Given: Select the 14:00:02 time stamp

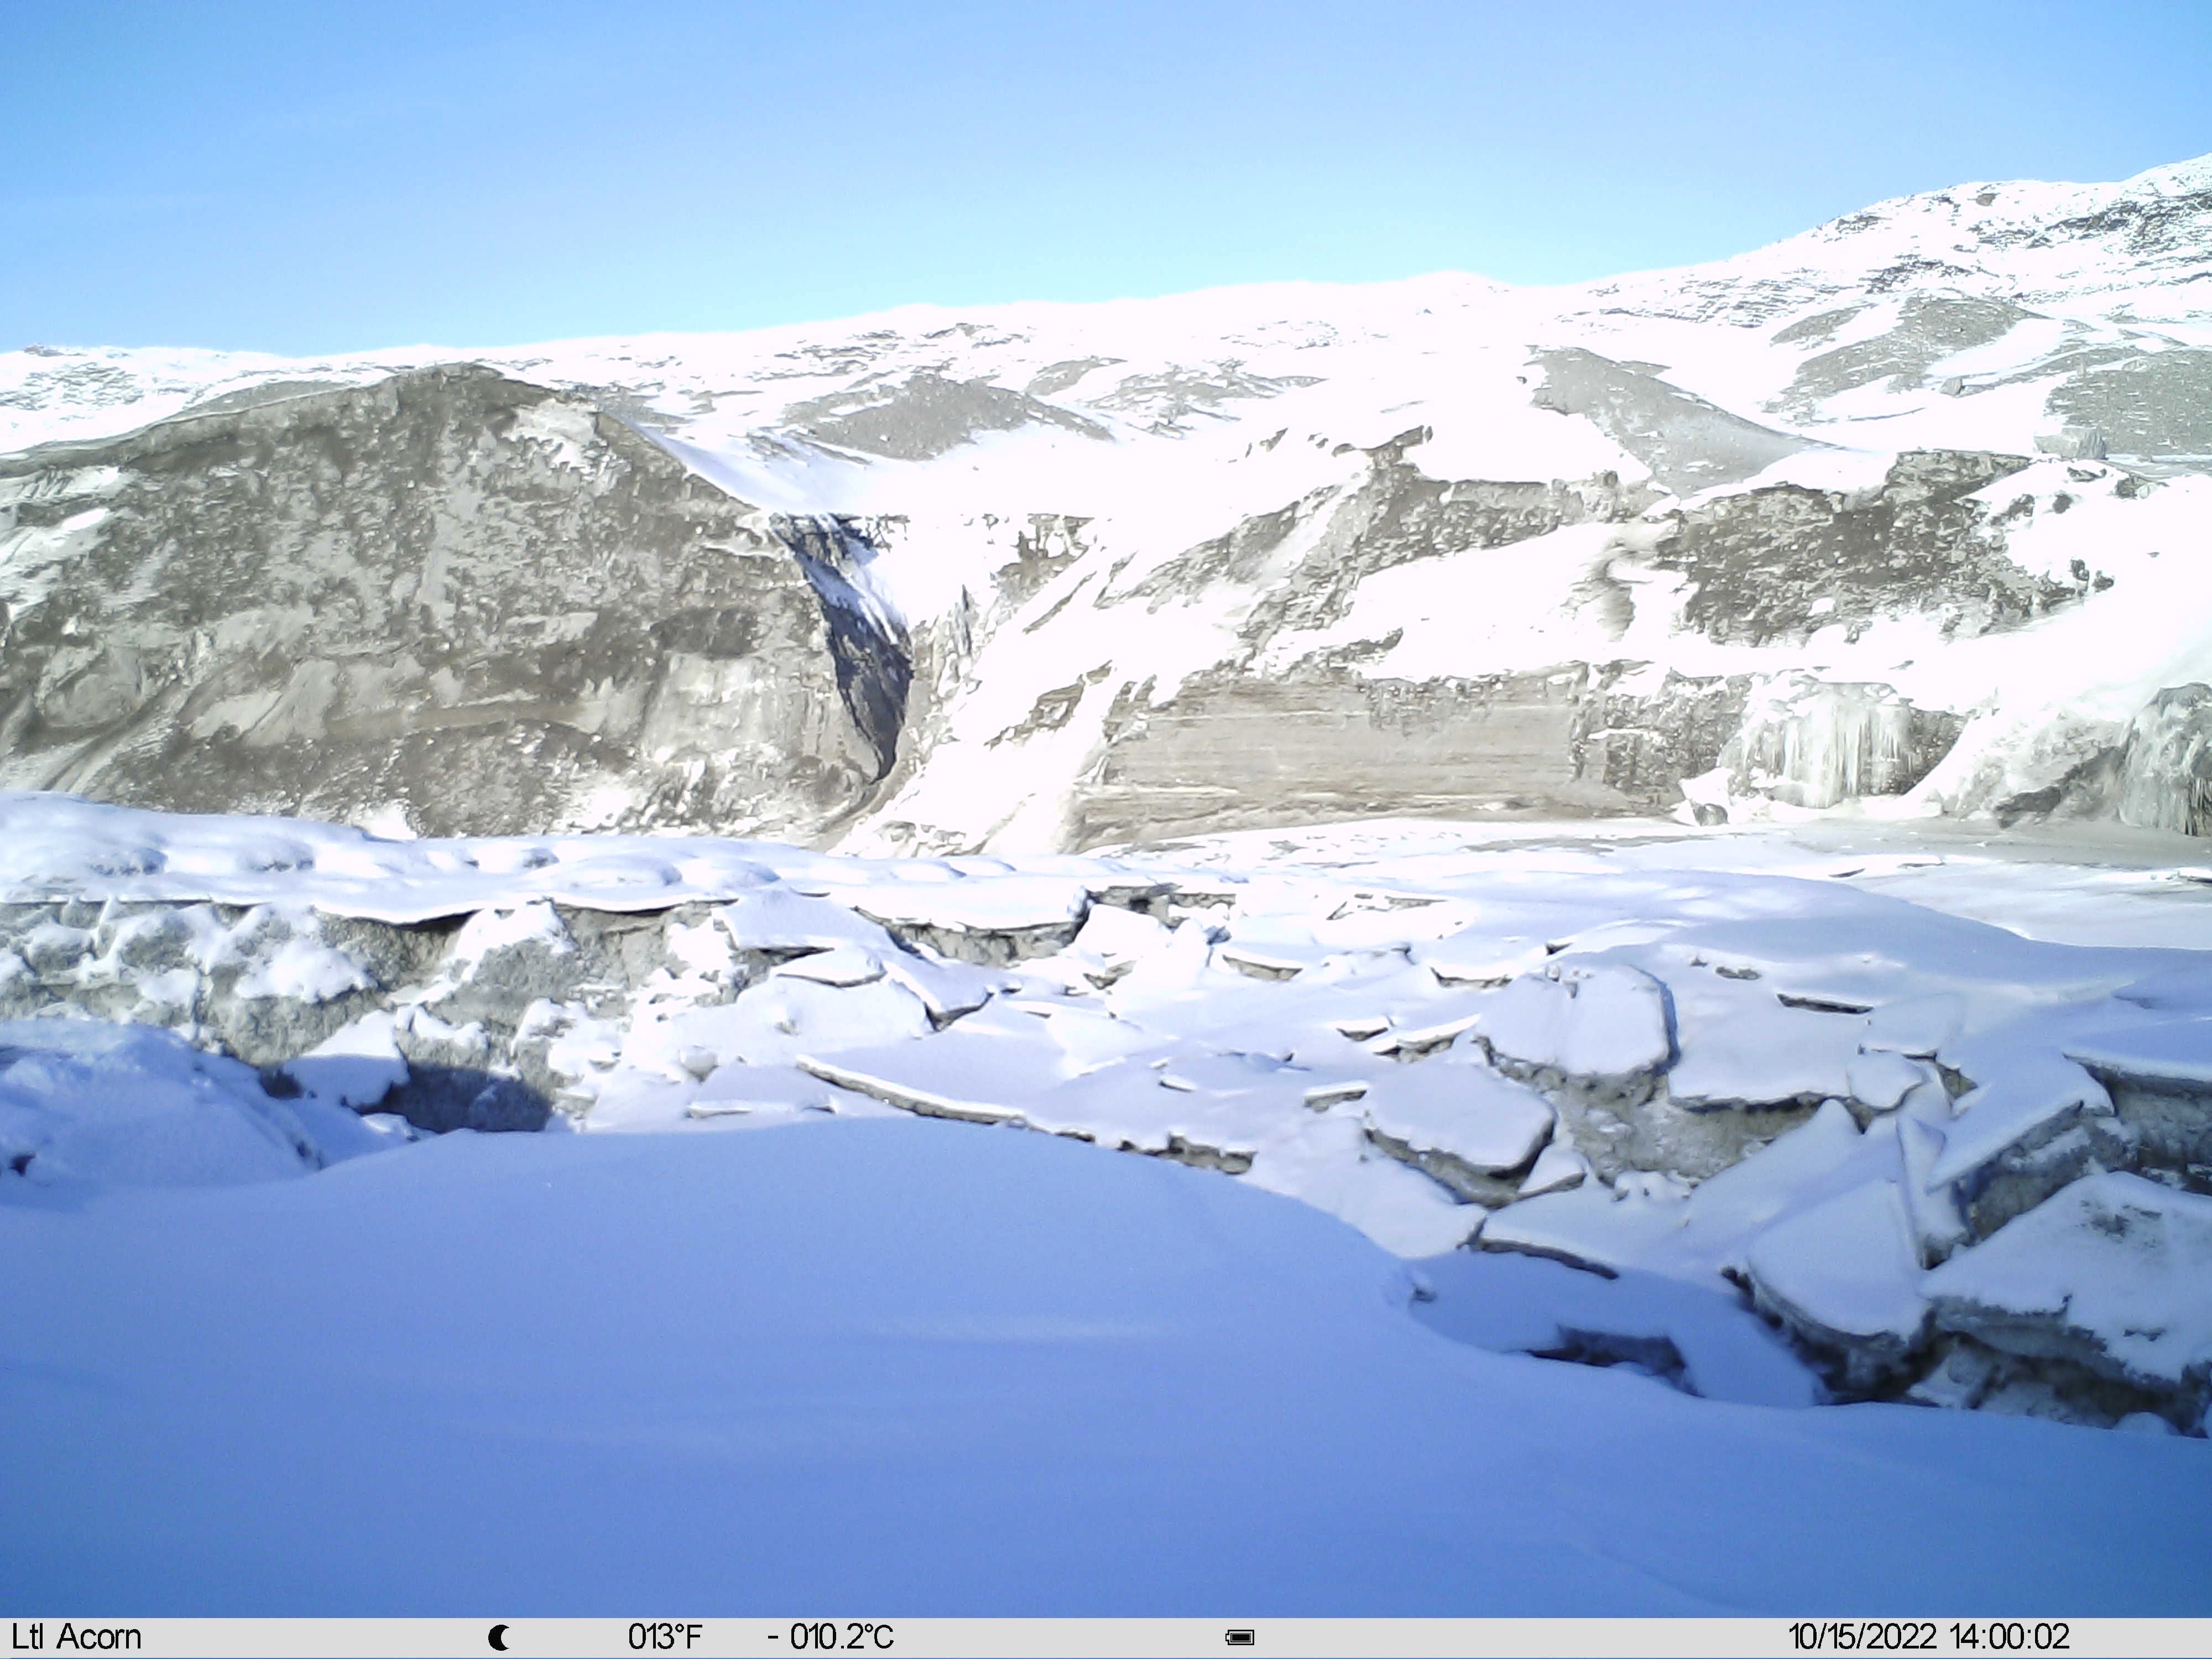Looking at the screenshot, I should 2009,1637.
